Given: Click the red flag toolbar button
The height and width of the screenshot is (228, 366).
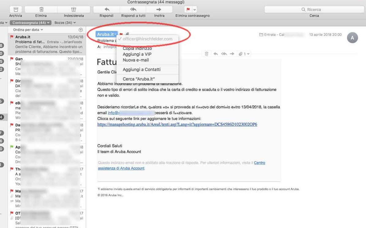Looking at the screenshot, I should tap(188, 9).
